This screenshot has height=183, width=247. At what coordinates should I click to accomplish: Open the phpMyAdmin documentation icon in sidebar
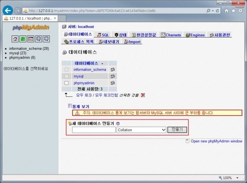pos(38,39)
